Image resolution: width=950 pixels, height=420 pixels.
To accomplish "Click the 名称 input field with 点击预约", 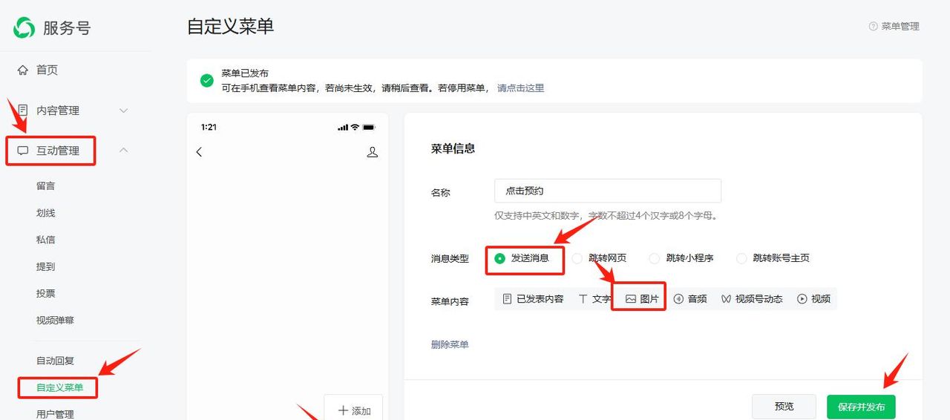I will pos(608,191).
